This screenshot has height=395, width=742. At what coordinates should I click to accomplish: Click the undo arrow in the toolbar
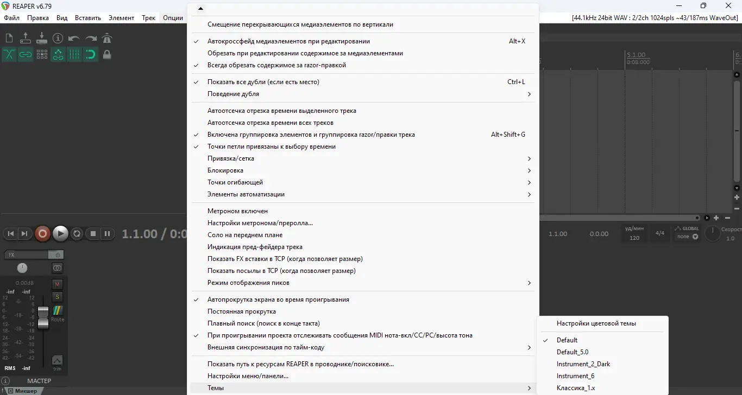74,38
